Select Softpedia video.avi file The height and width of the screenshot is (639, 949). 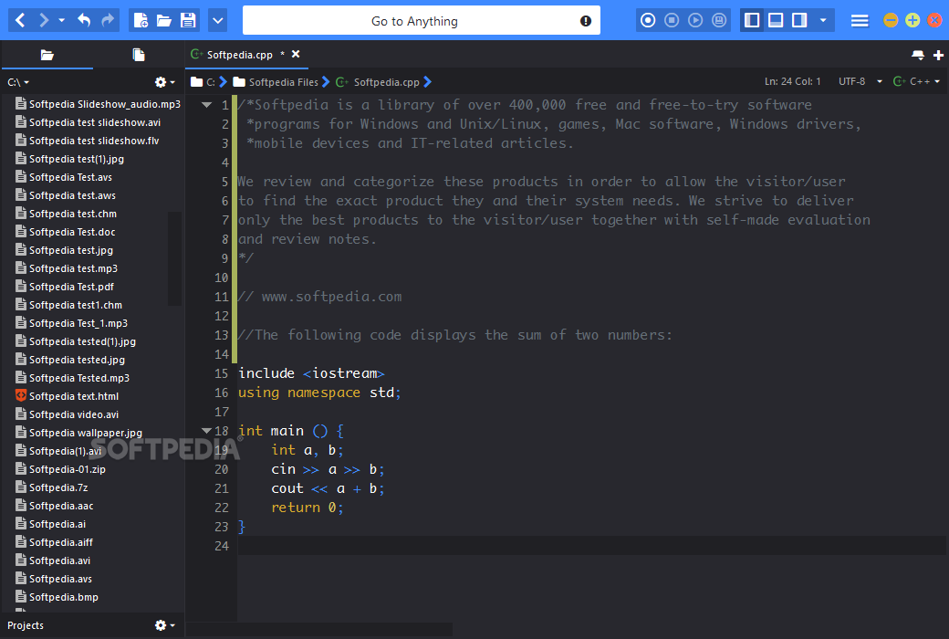tap(67, 414)
